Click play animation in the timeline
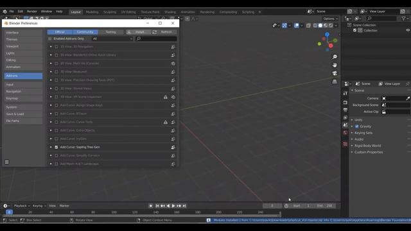The height and width of the screenshot is (231, 411). click(173, 206)
